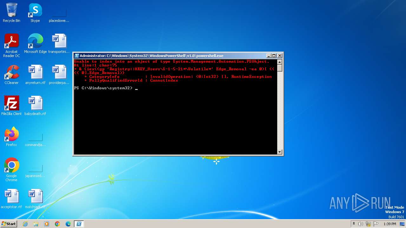Open the volume control tray icon
Image resolution: width=406 pixels, height=228 pixels.
(361, 224)
